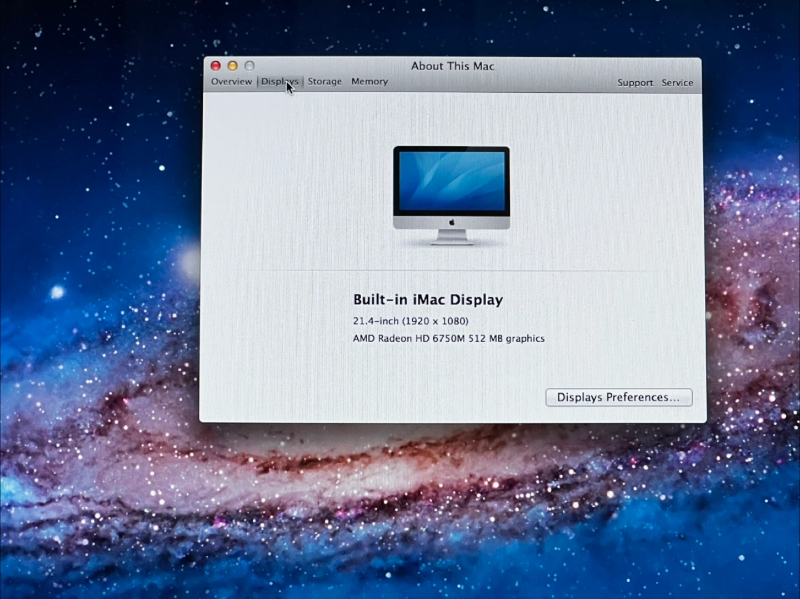Image resolution: width=800 pixels, height=599 pixels.
Task: Click the About This Mac title
Action: 453,66
